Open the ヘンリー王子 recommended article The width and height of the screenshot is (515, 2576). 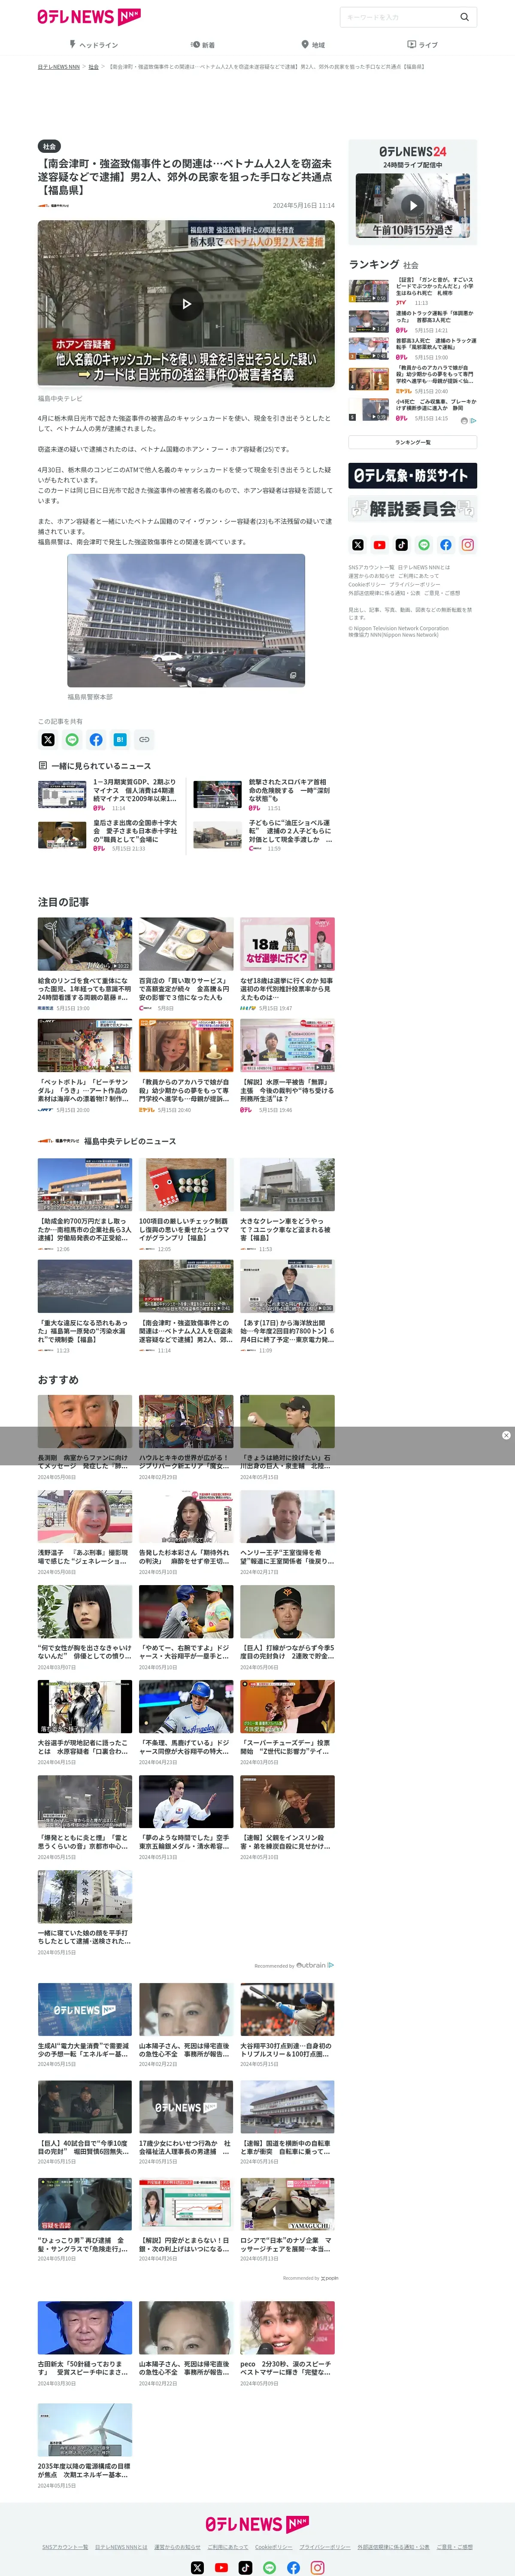click(x=287, y=1533)
